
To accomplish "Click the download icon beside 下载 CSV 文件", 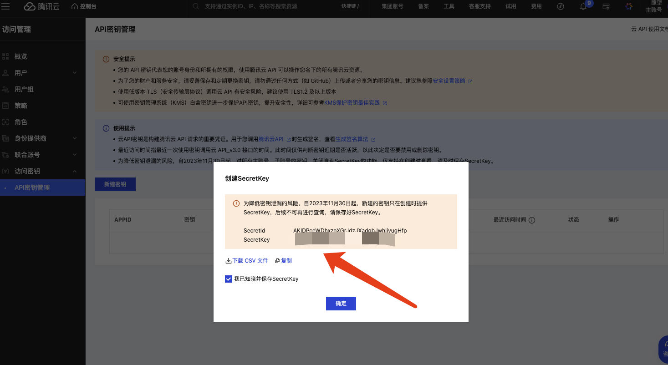I will (x=229, y=261).
